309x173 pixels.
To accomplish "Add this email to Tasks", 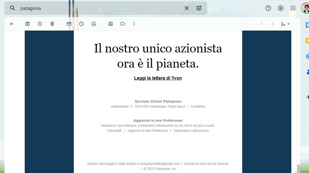I will coord(94,24).
